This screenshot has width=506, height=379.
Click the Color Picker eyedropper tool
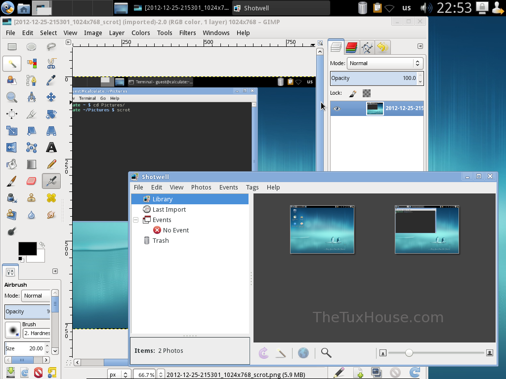[51, 80]
